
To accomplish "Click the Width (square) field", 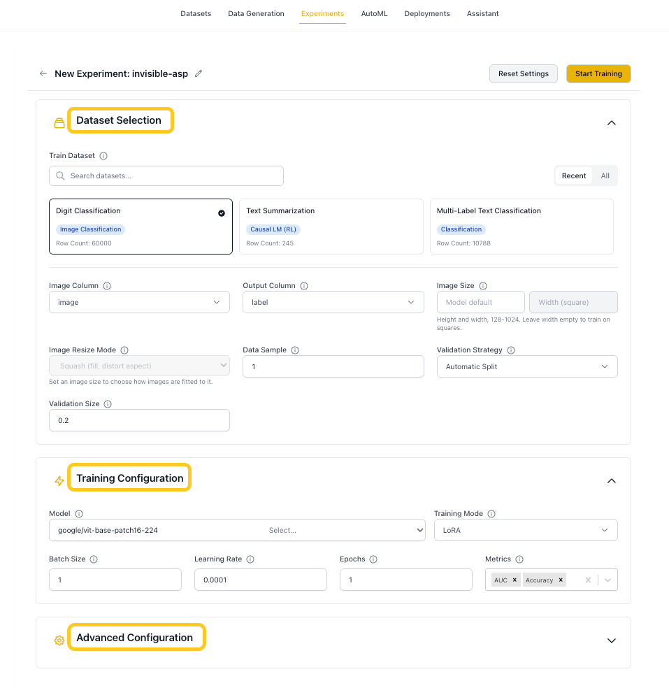I will (x=573, y=302).
